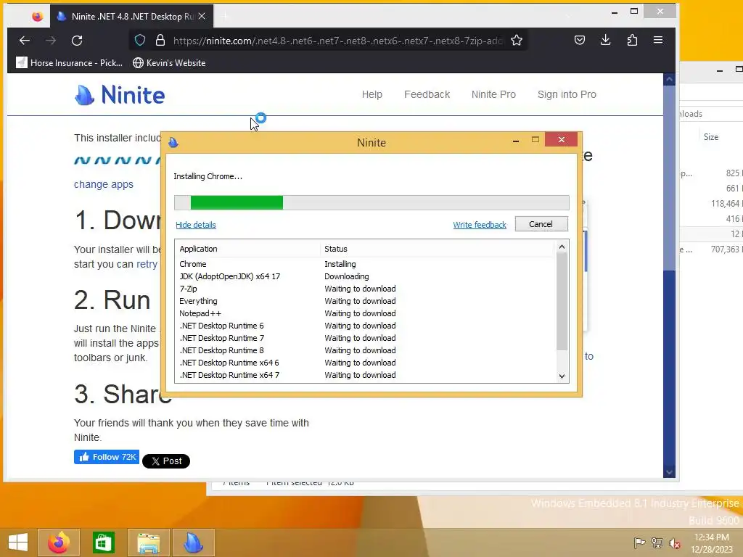Click installer list scroll down arrow

pos(562,376)
